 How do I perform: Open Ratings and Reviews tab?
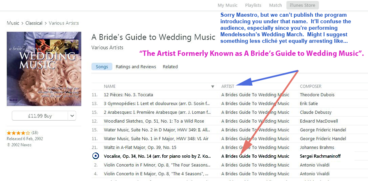tap(136, 66)
